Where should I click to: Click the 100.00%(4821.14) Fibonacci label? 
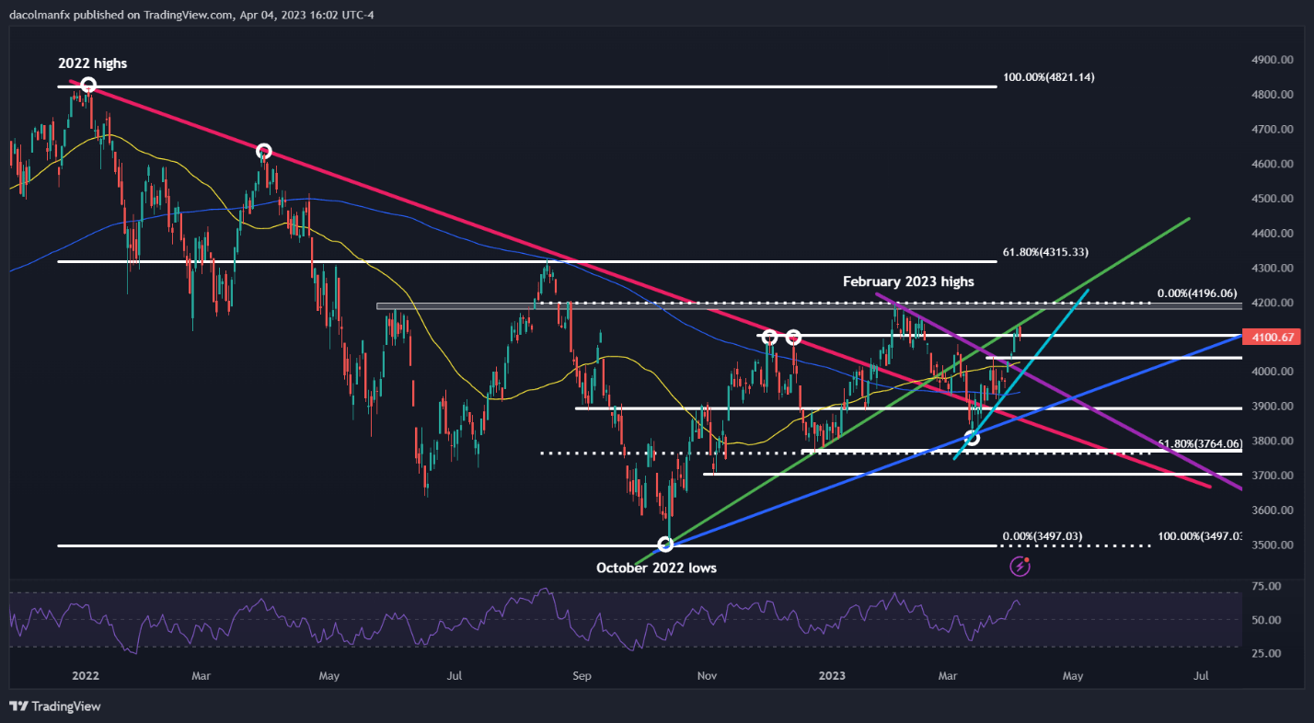click(1048, 77)
